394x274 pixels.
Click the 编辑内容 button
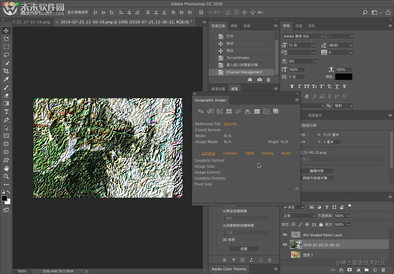(317, 171)
